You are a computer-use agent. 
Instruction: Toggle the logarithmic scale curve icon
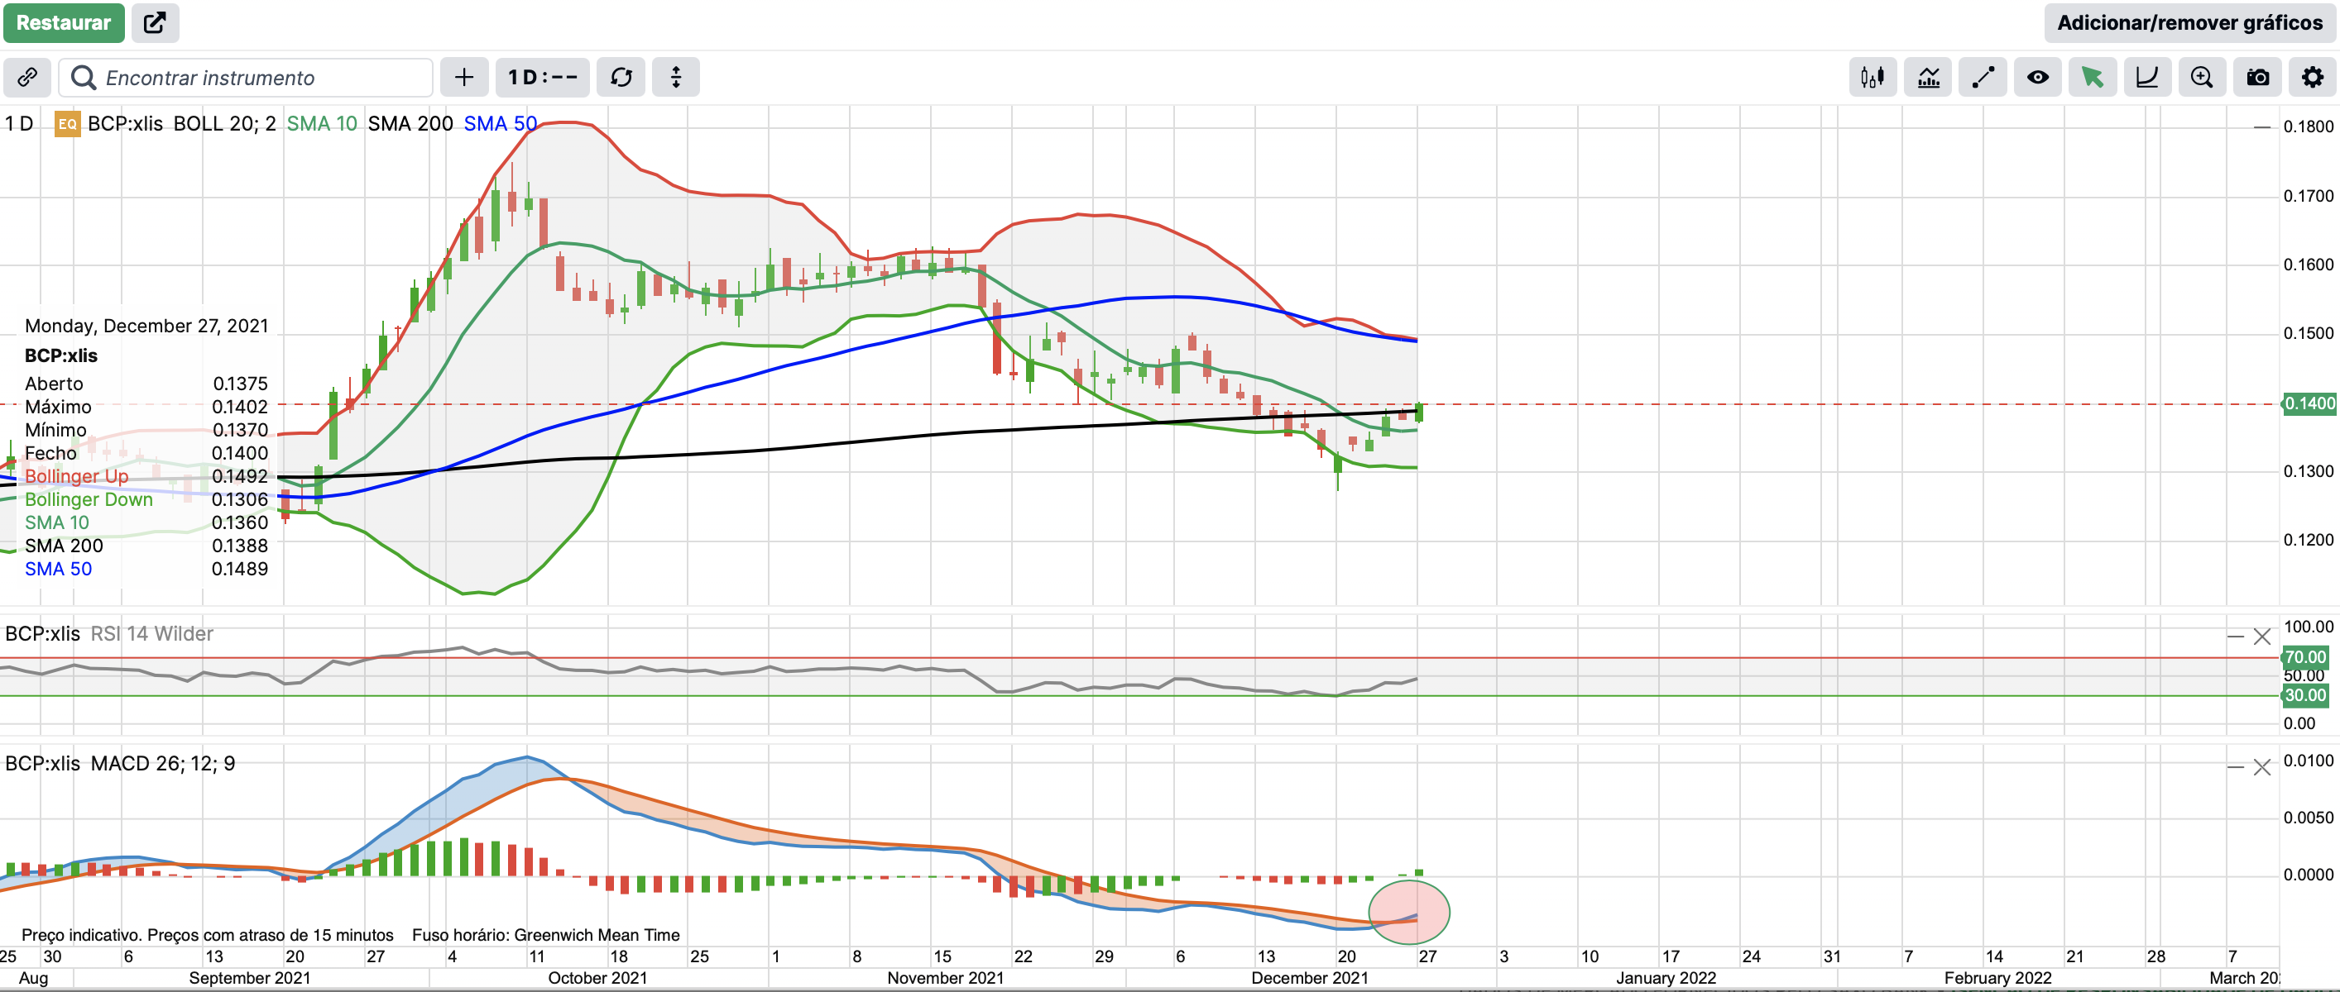pyautogui.click(x=2146, y=77)
